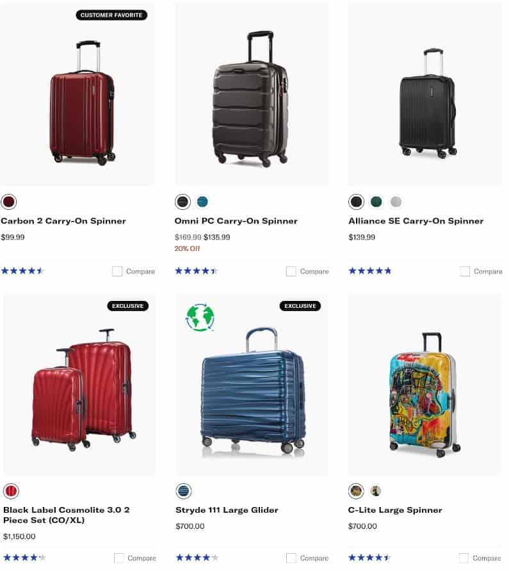Select the navy swatch for Stryde 111 Large Glider
This screenshot has height=571, width=509.
(182, 490)
